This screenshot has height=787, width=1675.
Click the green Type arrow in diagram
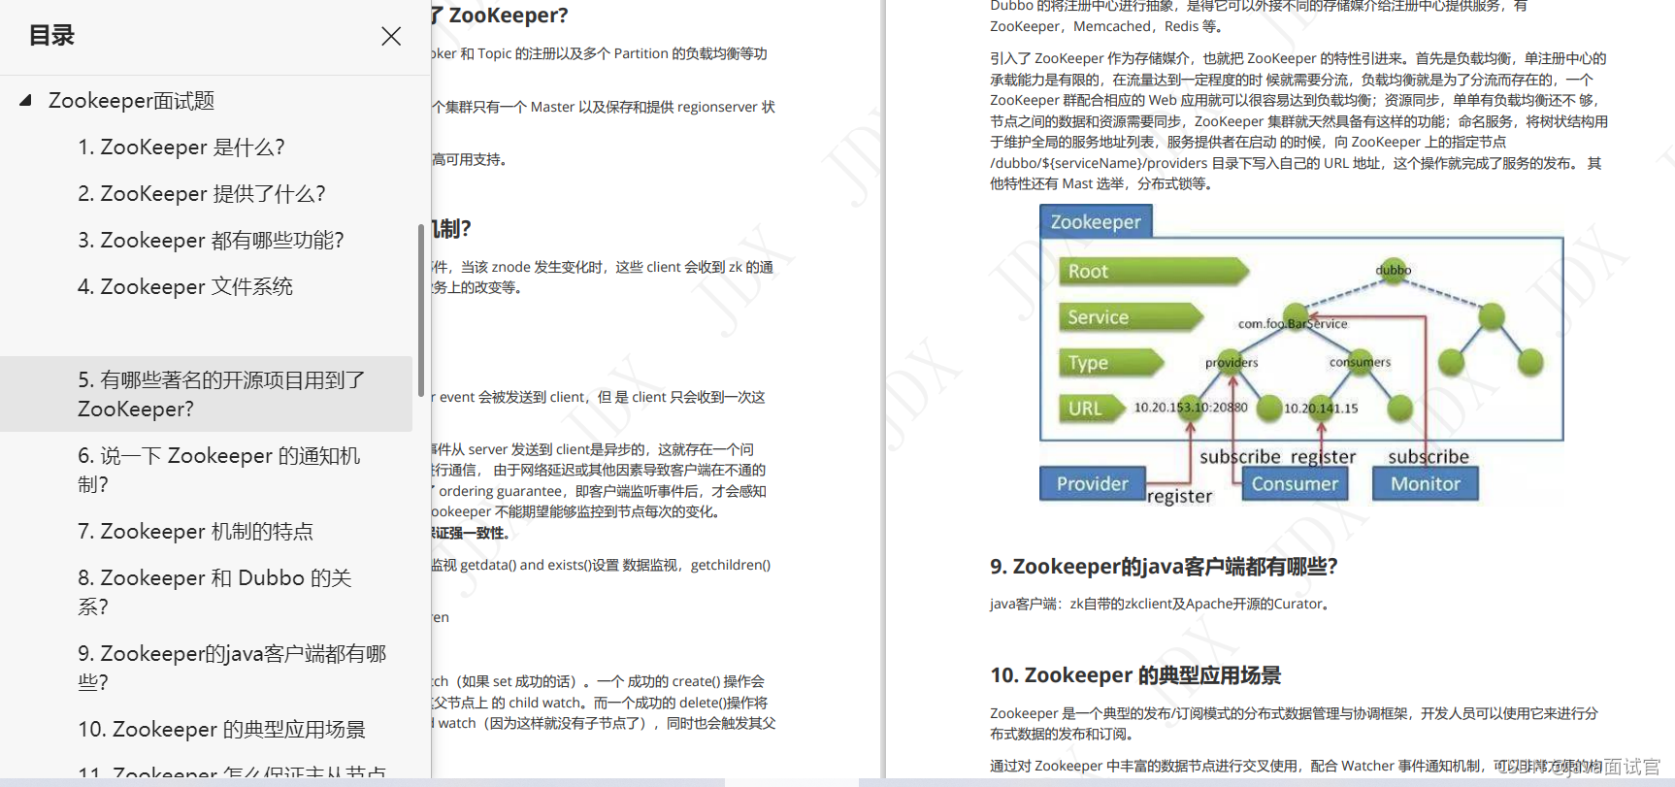coord(1111,363)
